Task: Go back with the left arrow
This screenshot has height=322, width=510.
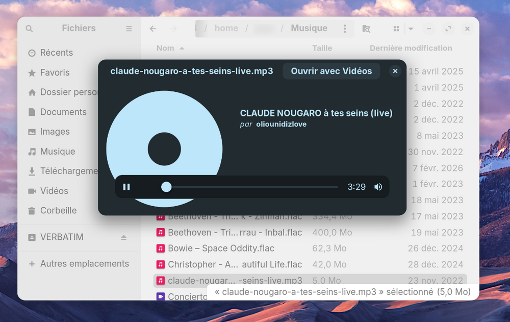Action: point(153,29)
